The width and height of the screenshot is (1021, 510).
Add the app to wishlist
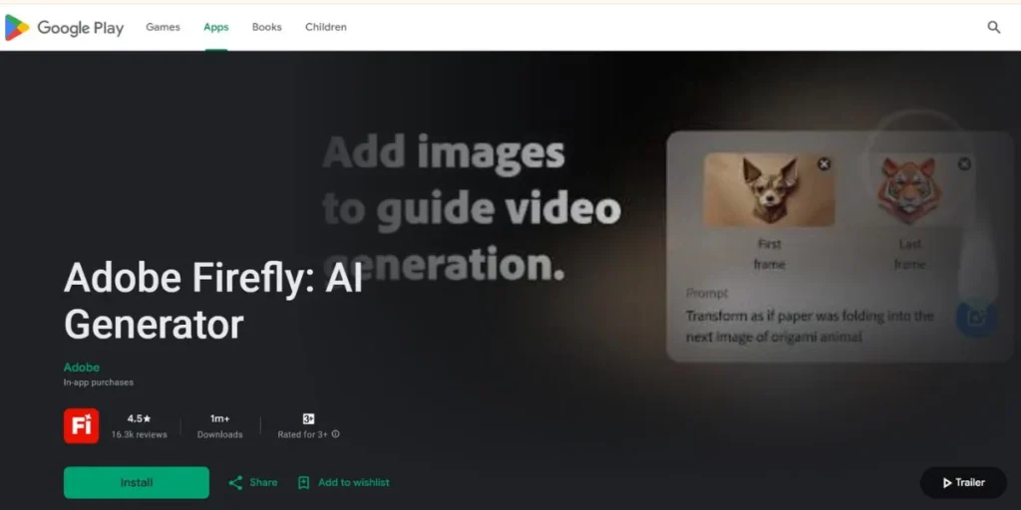coord(343,483)
